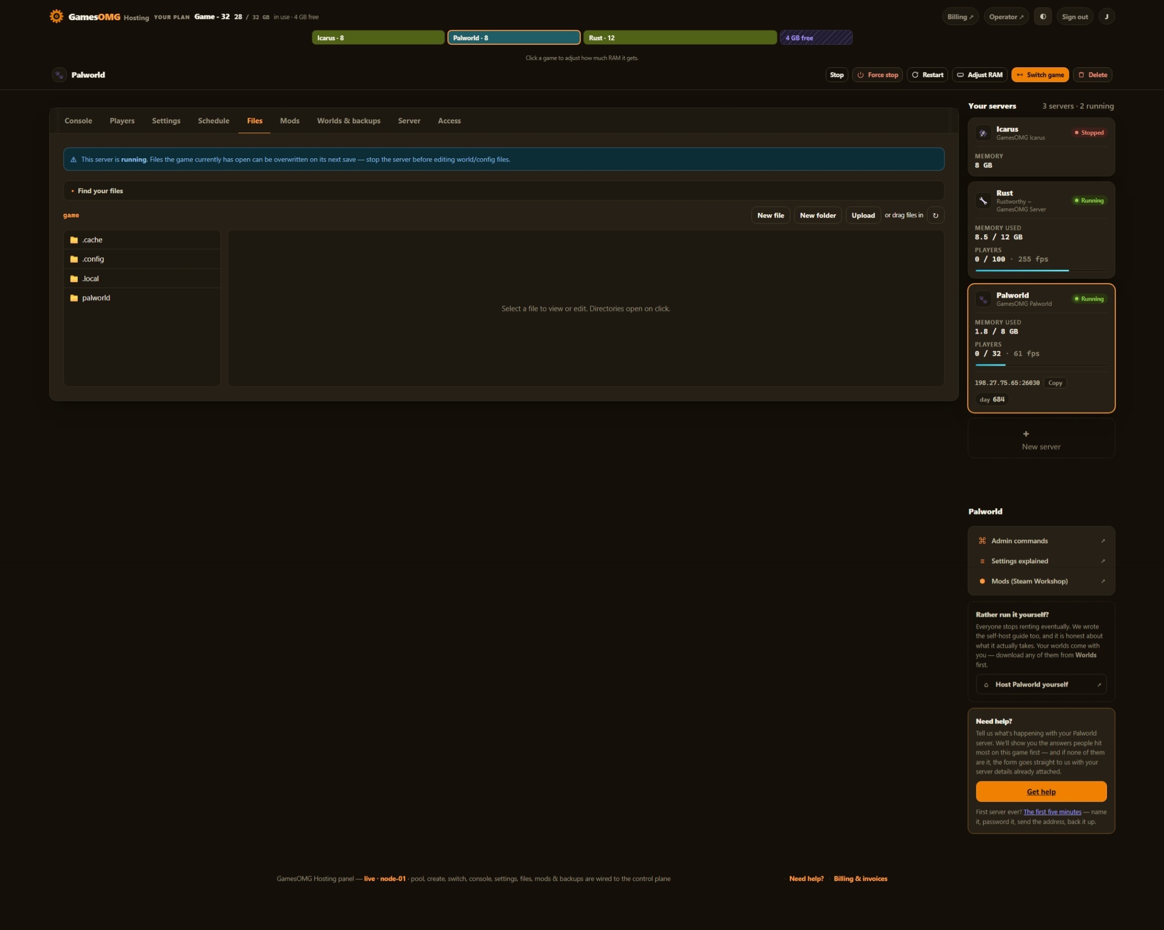Click Switch game button
Screen dimensions: 1164x930
coord(1040,75)
